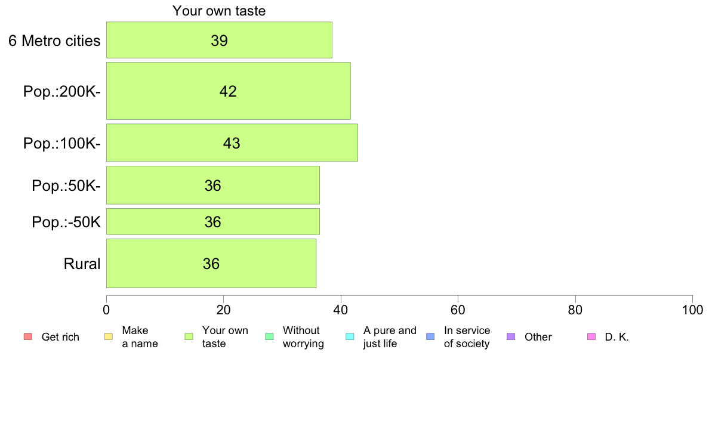This screenshot has width=709, height=439.
Task: Click the Rural category label
Action: point(82,264)
